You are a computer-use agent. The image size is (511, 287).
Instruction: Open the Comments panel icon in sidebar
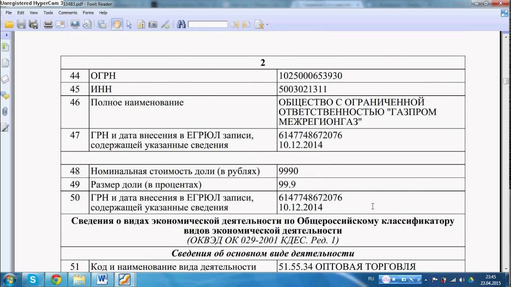click(x=5, y=95)
